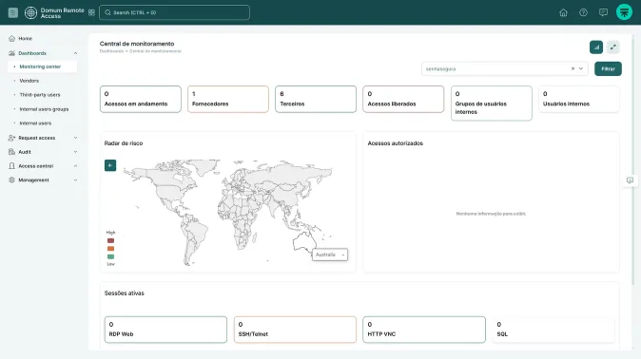Open the Australia region dropdown on map
641x359 pixels.
[330, 255]
